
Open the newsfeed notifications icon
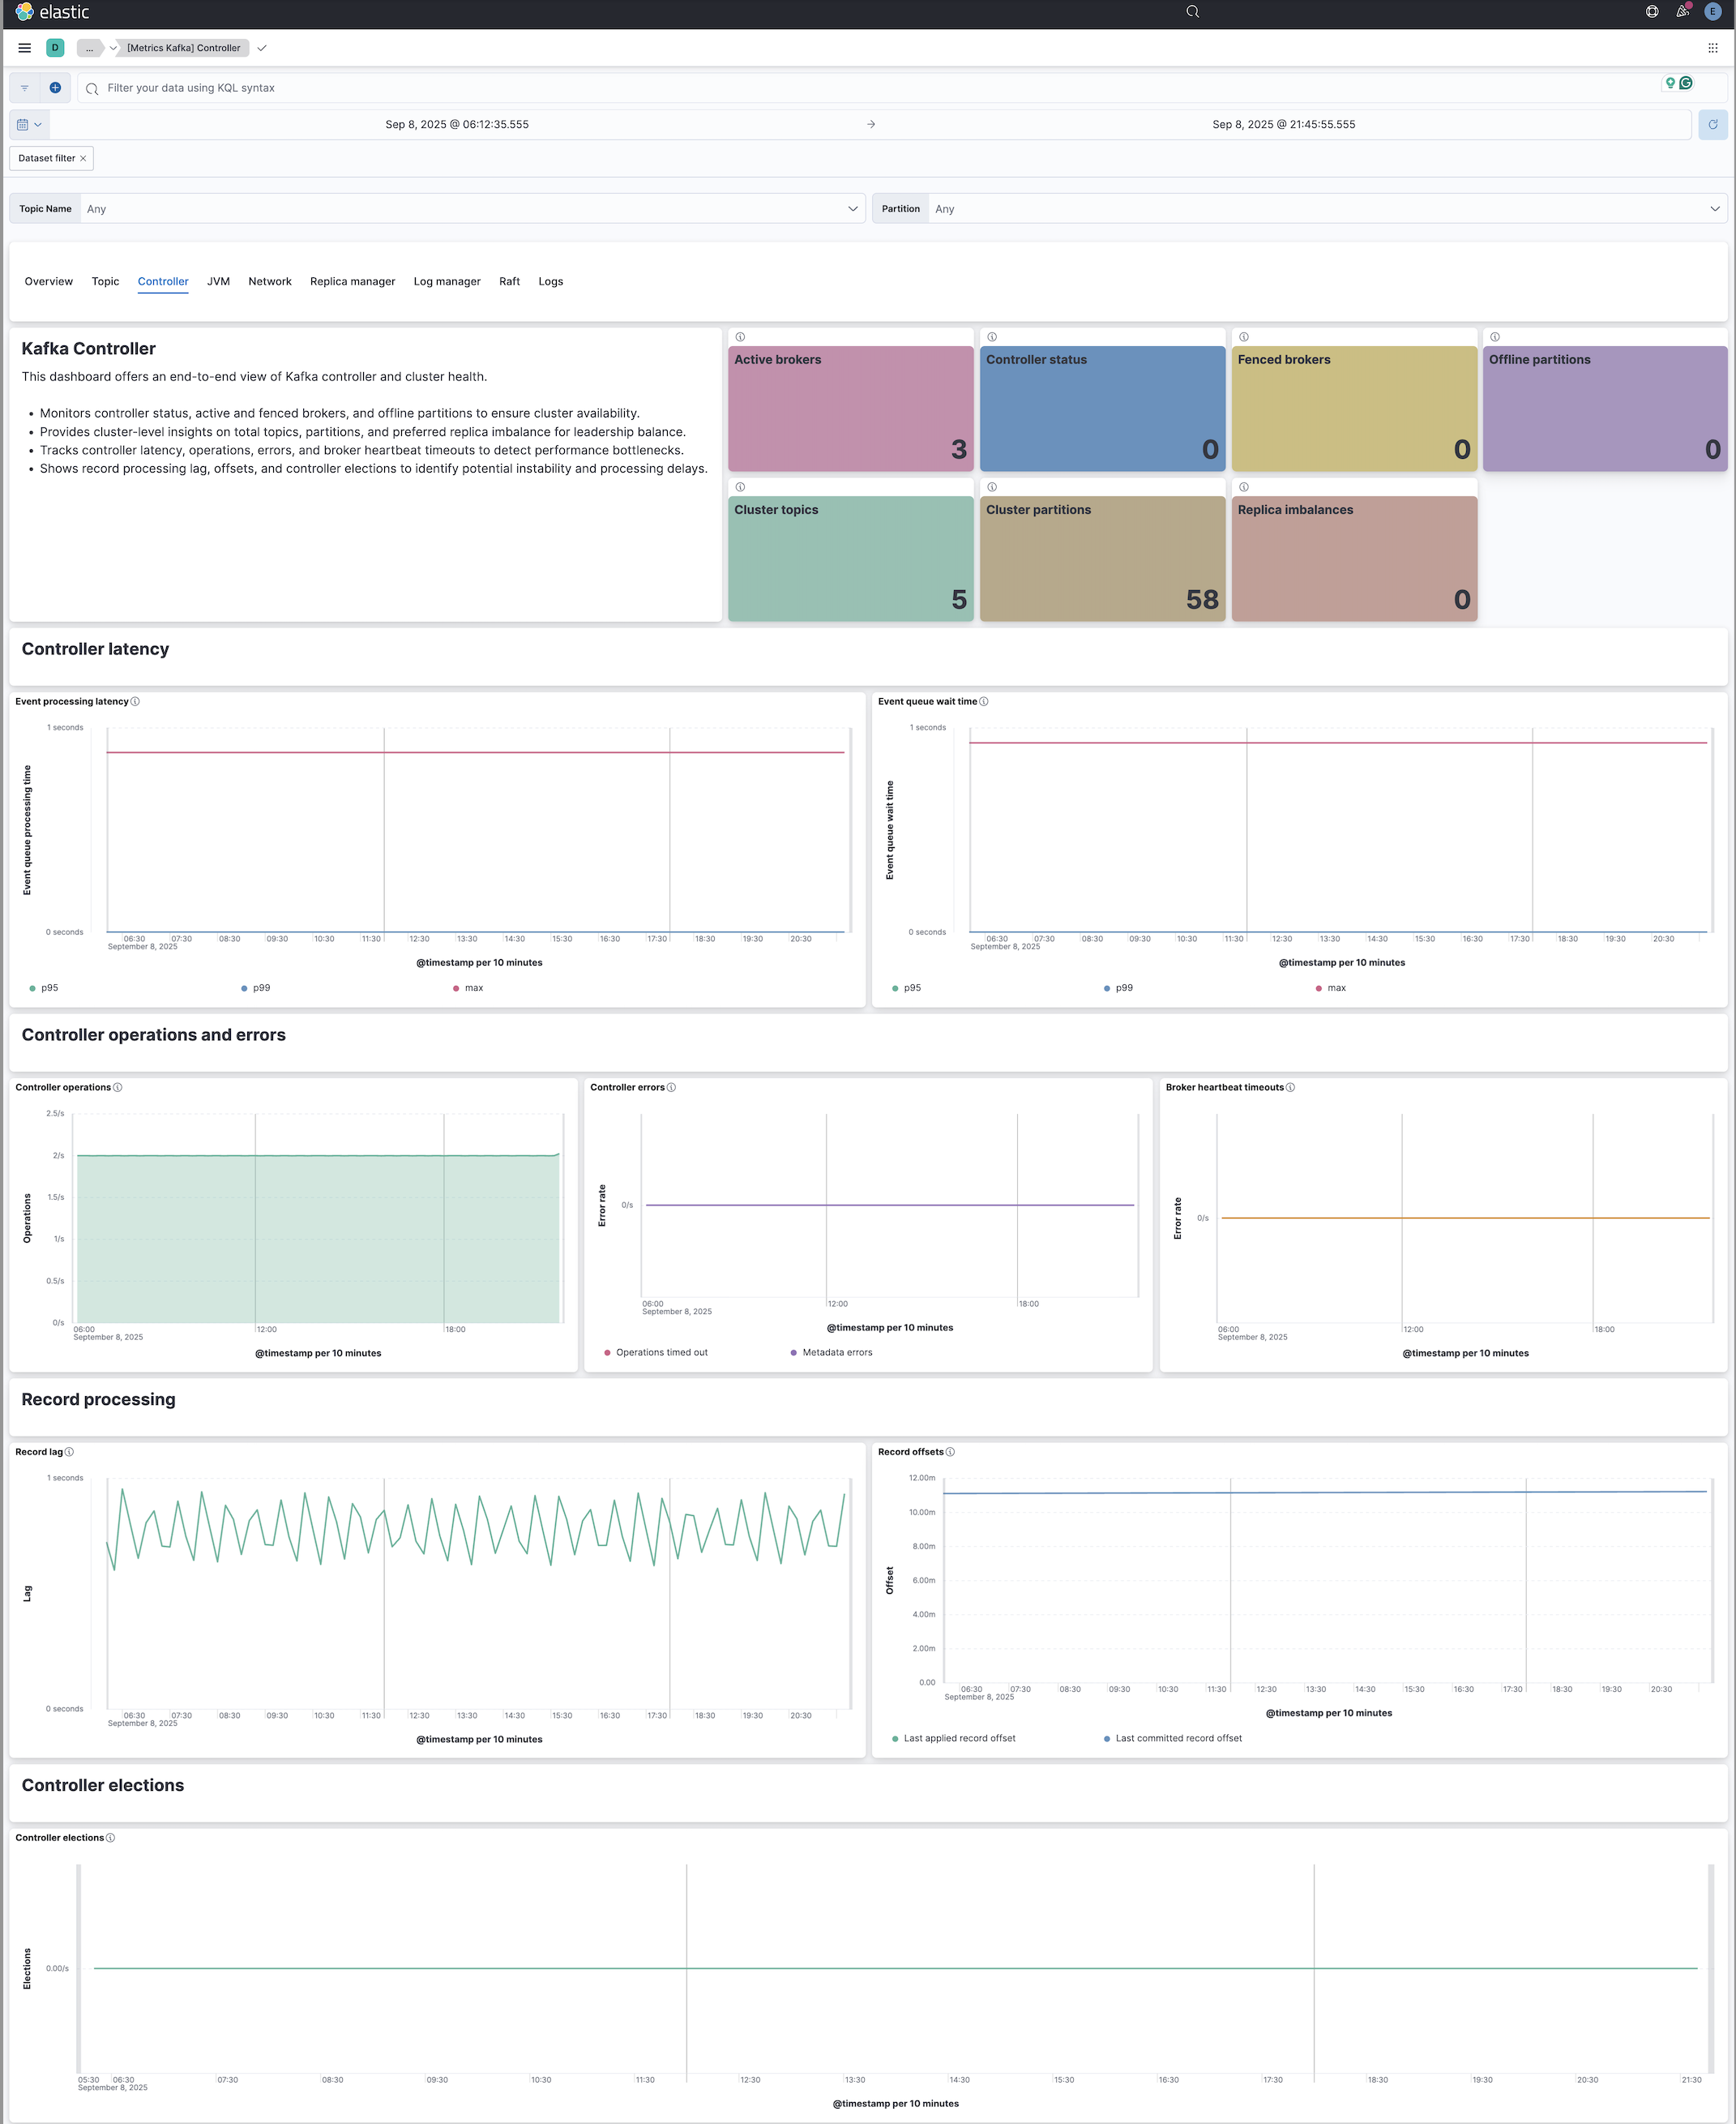point(1683,12)
